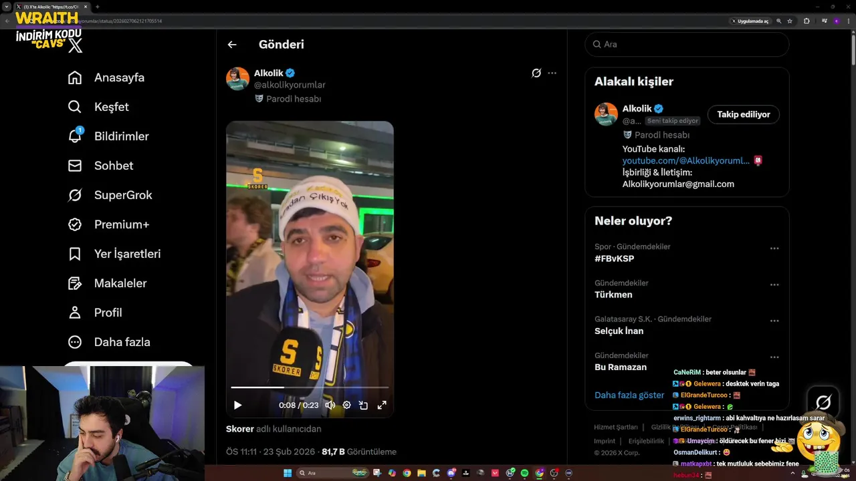Click Windows Start button in taskbar
This screenshot has height=481, width=856.
point(288,473)
